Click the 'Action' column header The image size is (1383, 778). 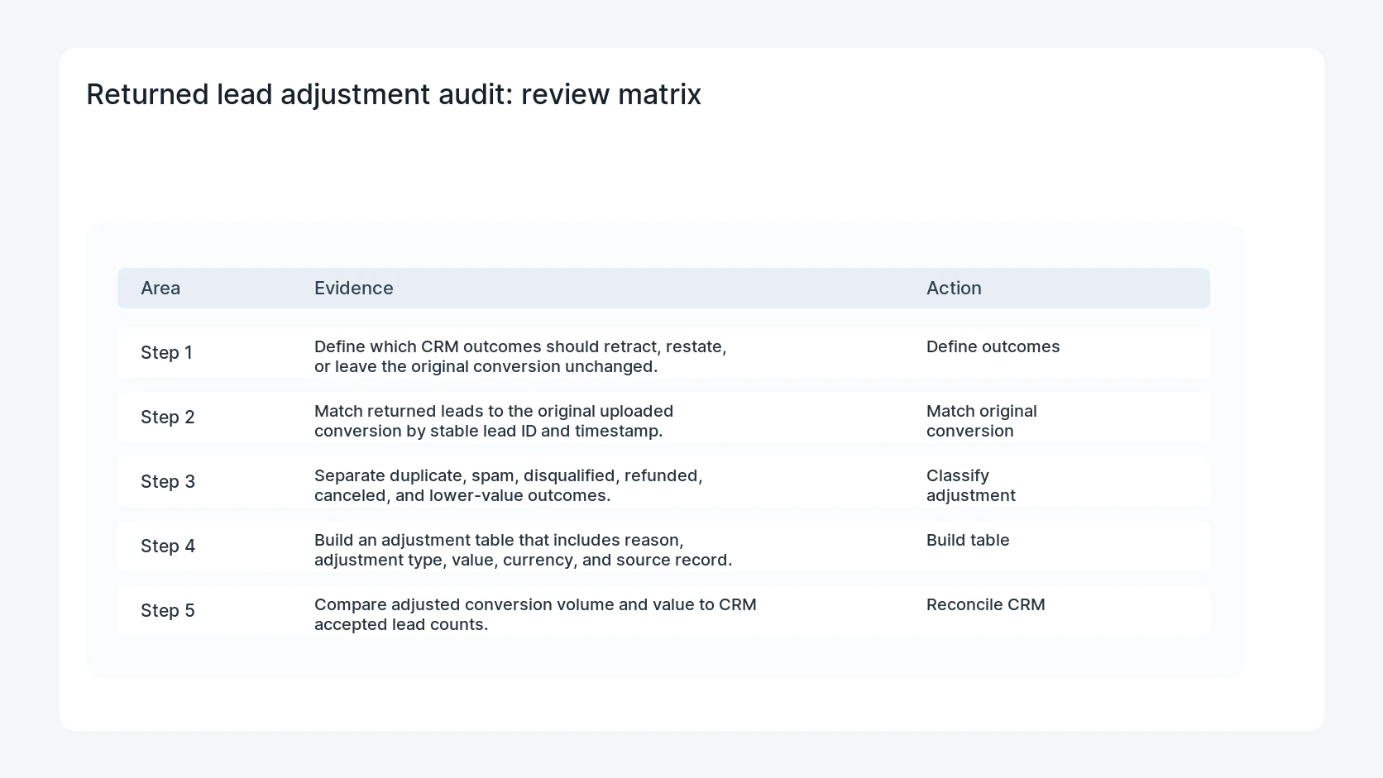954,288
